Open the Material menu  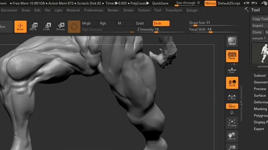[x=73, y=10]
